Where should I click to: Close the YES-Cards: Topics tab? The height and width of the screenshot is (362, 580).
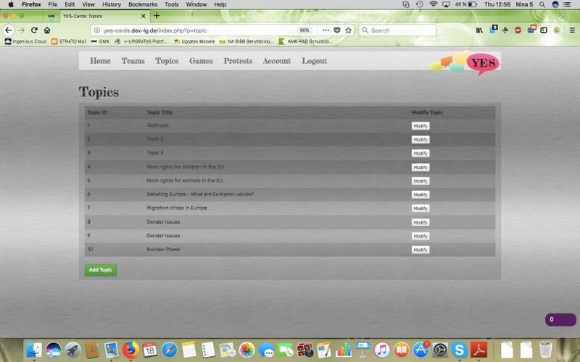click(x=143, y=16)
